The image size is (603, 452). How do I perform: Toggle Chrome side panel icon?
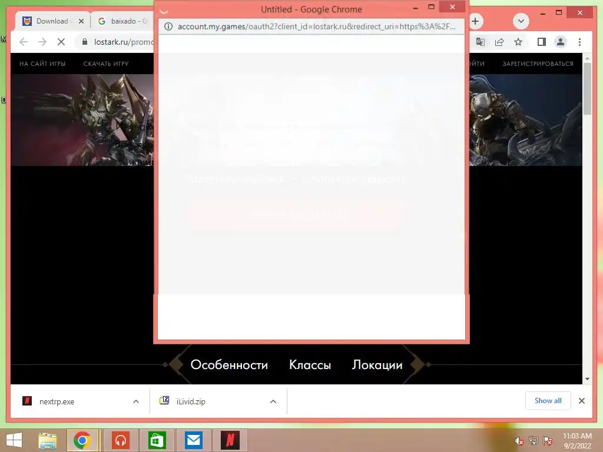[x=542, y=42]
